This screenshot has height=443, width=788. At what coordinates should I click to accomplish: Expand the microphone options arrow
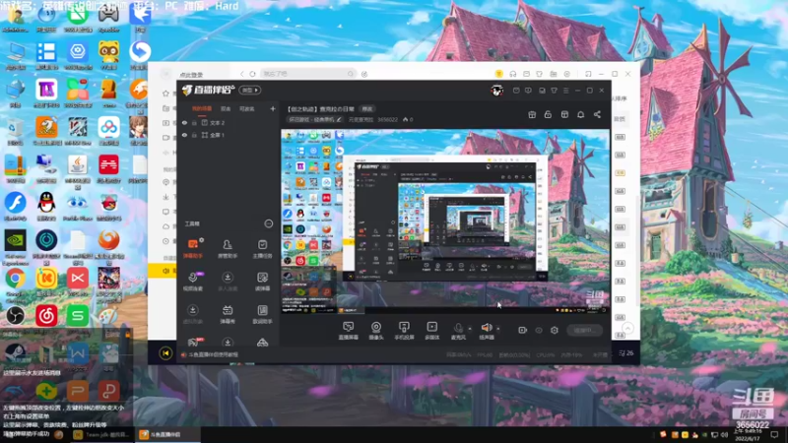tap(470, 329)
